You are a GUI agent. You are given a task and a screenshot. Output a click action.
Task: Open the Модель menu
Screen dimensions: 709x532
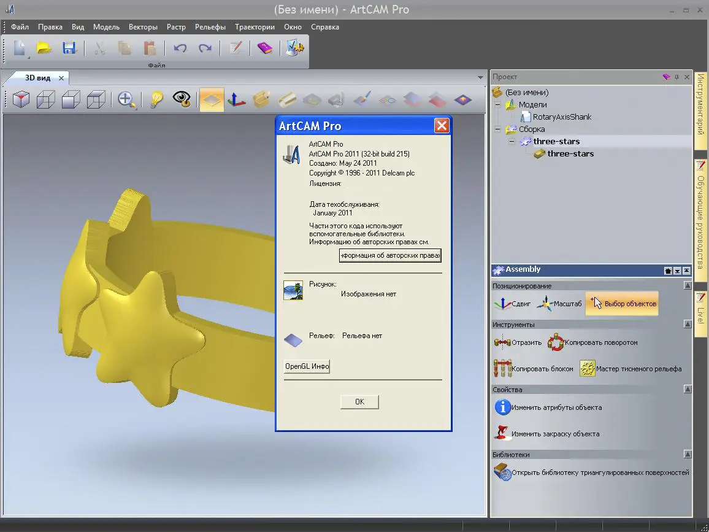(106, 26)
